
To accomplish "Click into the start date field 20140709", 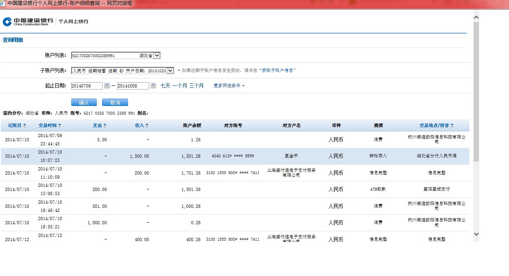I will [86, 86].
